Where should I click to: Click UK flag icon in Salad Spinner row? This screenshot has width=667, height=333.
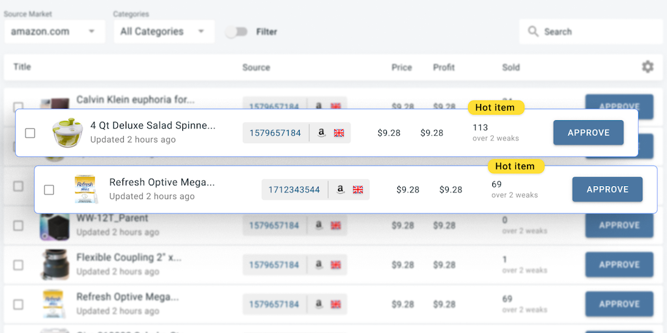point(339,133)
